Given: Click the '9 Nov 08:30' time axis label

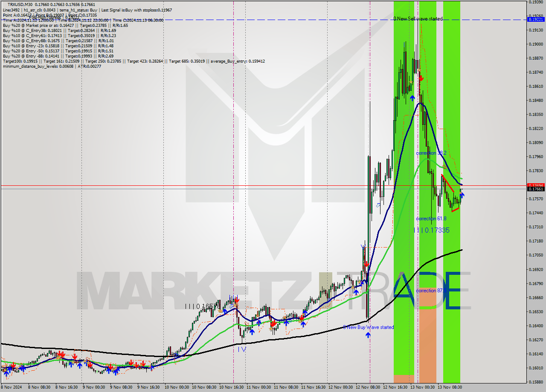Looking at the screenshot, I should (122, 387).
